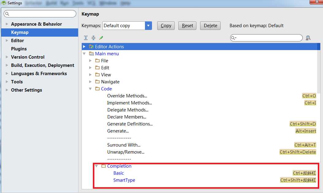Close the Settings dialog window
Viewport: 323px width, 193px height.
click(317, 2)
